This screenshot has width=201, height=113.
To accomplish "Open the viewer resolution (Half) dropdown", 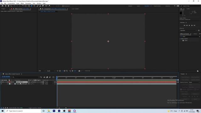I will click(51, 71).
